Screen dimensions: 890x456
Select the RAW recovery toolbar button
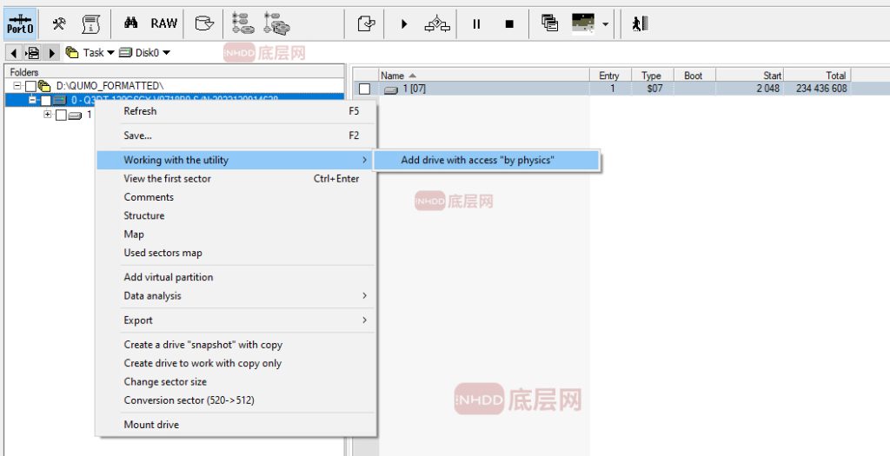163,23
